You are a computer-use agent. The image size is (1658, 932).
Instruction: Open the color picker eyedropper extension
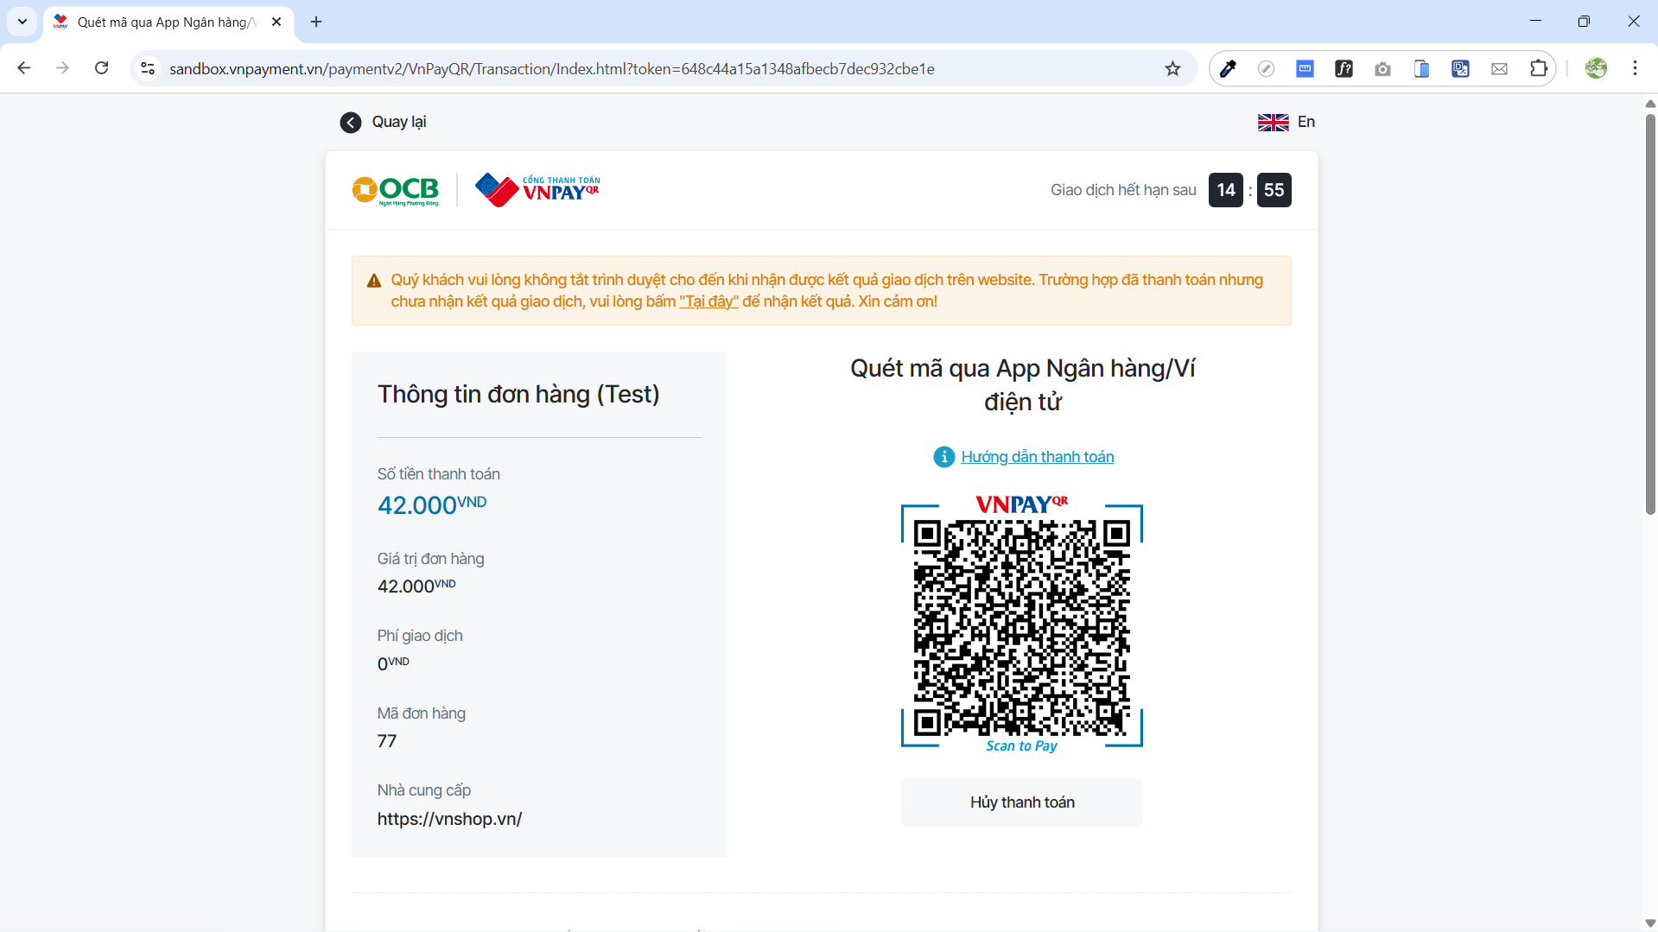[x=1227, y=69]
